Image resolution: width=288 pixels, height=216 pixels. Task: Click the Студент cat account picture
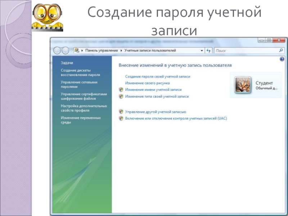point(243,85)
